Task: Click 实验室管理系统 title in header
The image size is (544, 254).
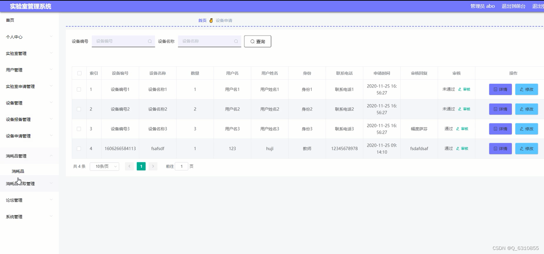Action: 31,6
